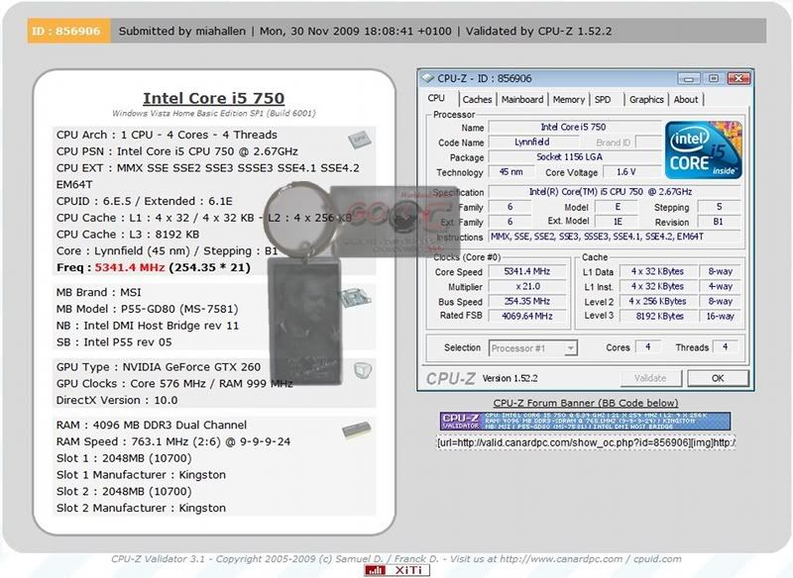Click the Level 2 value 4 x 256 KBytes

[x=658, y=301]
